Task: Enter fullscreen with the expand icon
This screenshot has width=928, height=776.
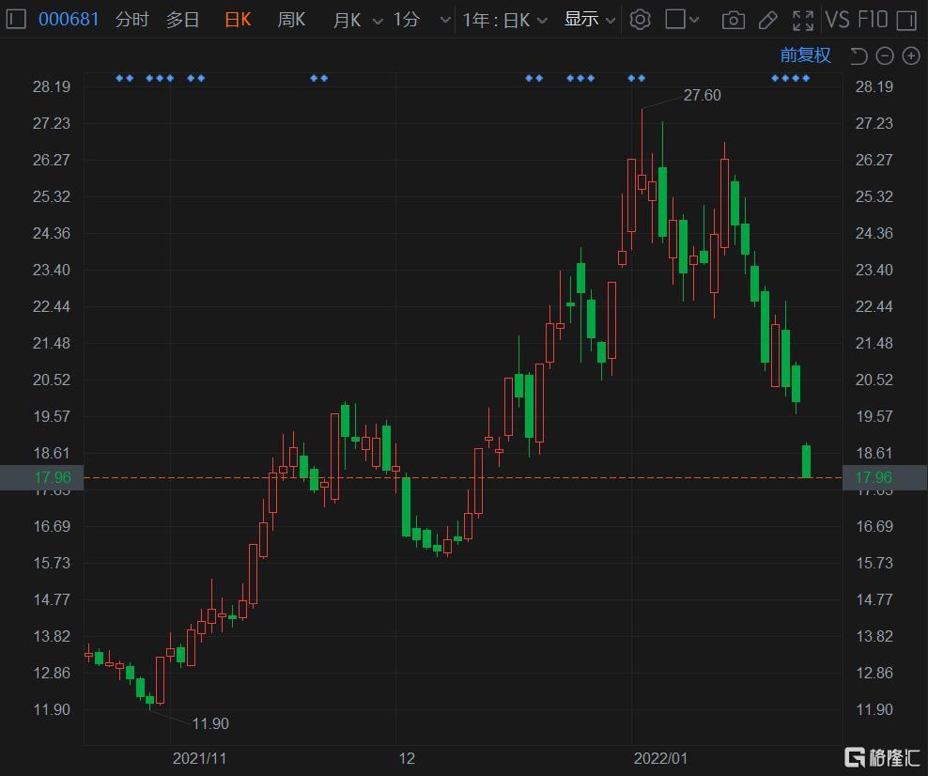Action: 802,21
